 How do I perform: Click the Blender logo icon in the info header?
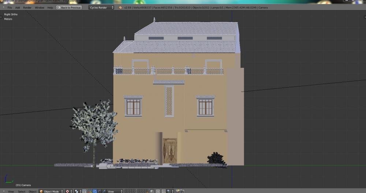(120, 7)
